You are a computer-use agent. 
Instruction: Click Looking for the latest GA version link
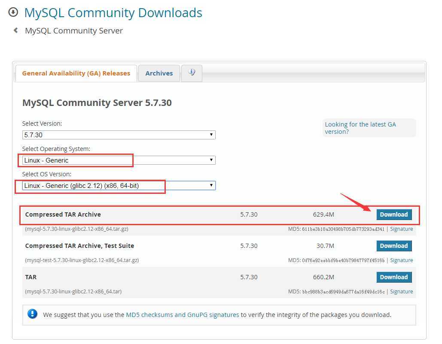point(360,128)
